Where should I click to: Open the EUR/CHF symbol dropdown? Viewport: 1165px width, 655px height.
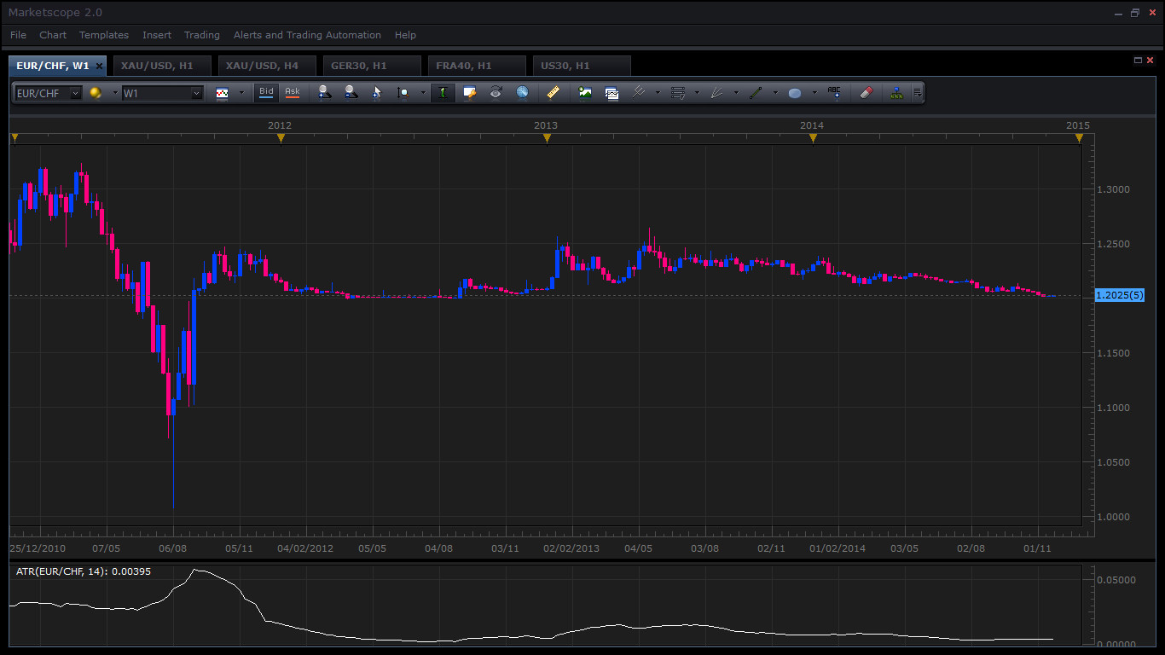[x=75, y=93]
